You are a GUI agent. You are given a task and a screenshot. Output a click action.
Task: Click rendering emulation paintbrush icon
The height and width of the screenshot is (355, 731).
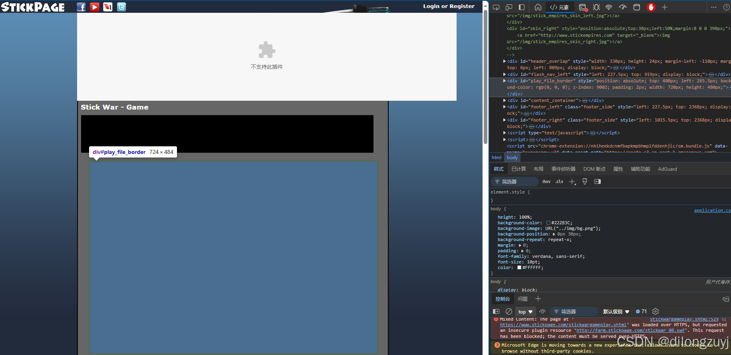(585, 181)
